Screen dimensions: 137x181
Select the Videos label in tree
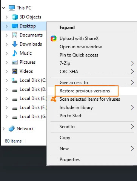[26, 71]
